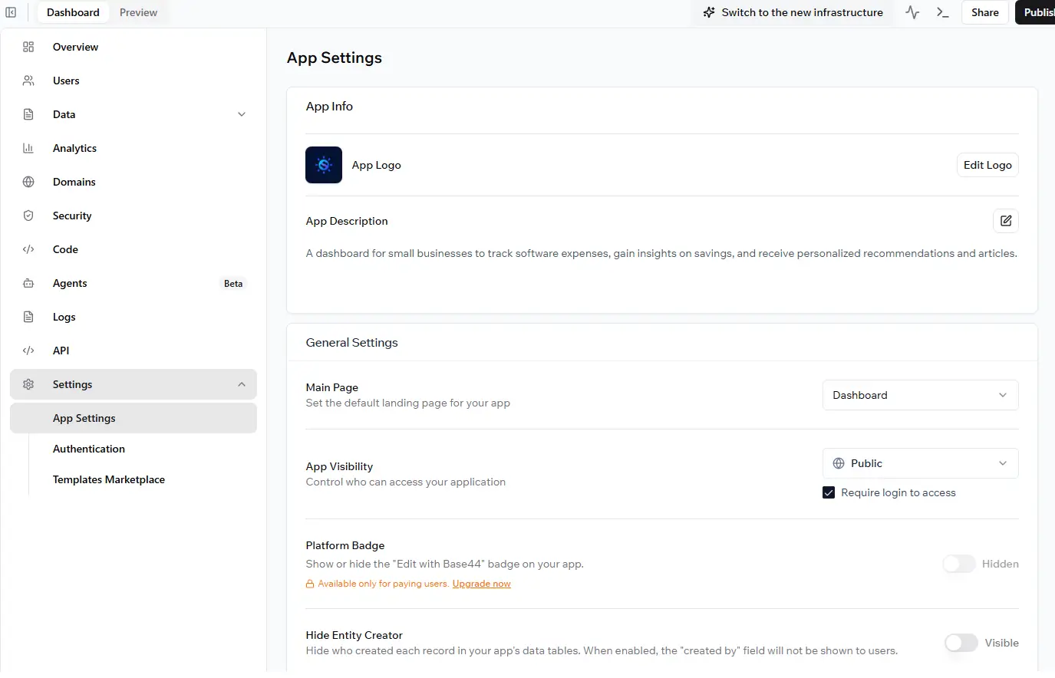Open the activity monitor pulse icon
The width and height of the screenshot is (1055, 678).
click(x=912, y=12)
